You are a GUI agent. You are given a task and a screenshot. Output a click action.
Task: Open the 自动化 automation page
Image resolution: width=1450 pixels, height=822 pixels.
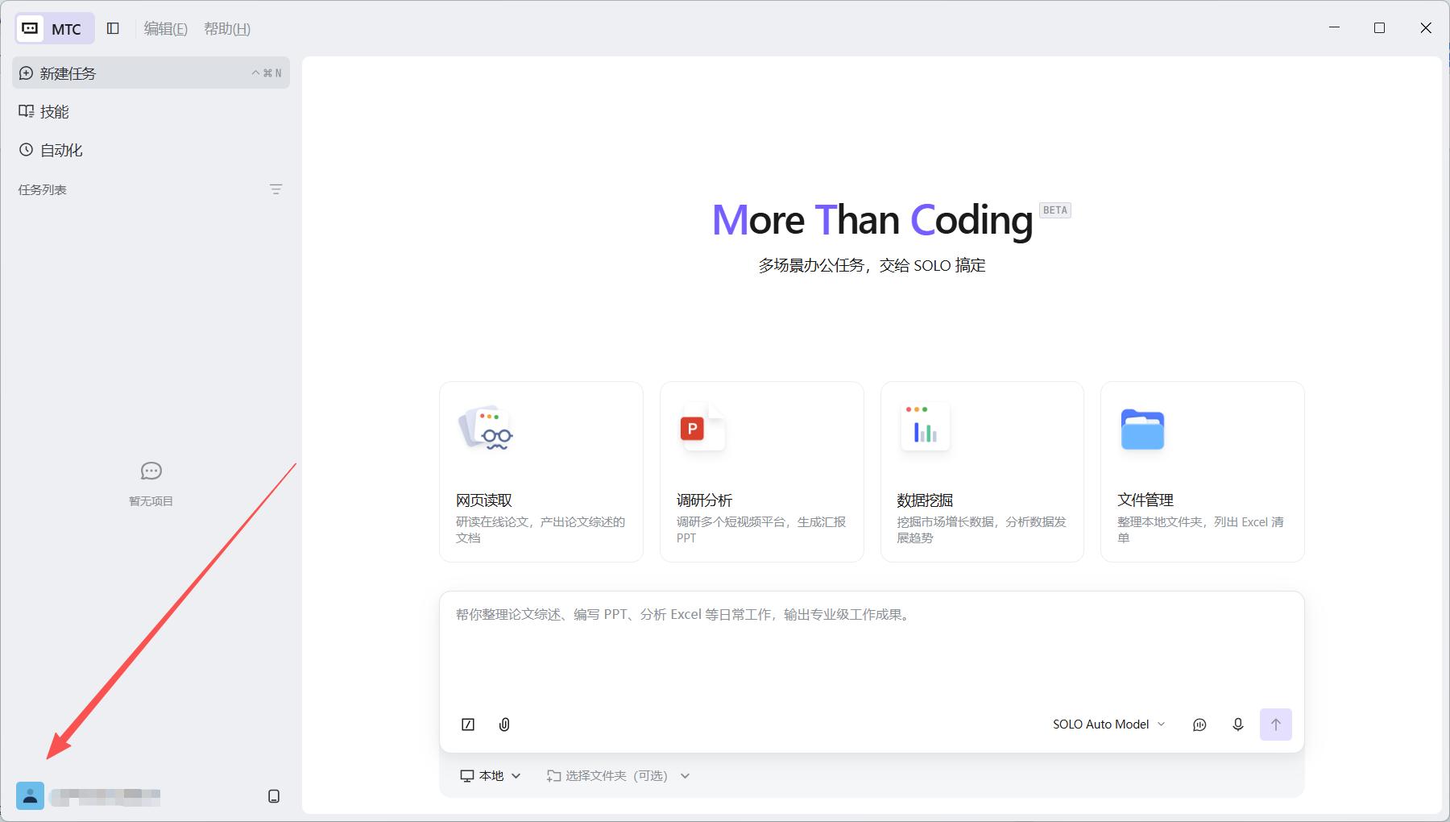pyautogui.click(x=151, y=150)
